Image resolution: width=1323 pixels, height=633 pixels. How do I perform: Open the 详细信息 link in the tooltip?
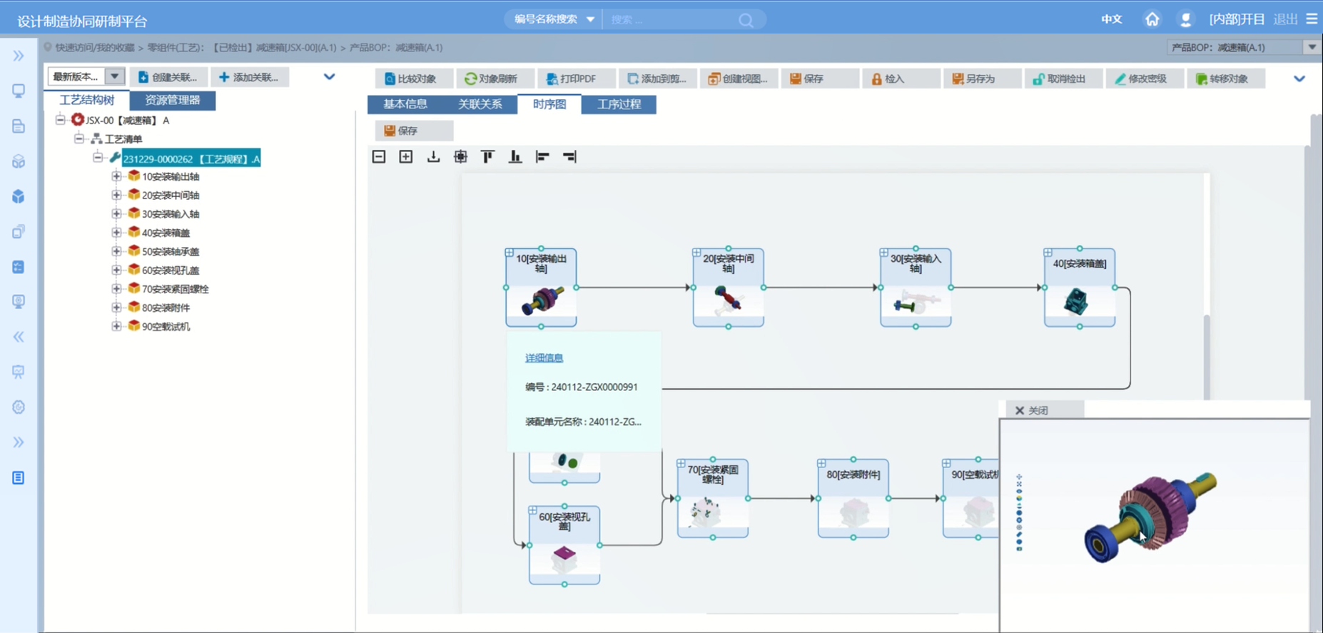544,358
